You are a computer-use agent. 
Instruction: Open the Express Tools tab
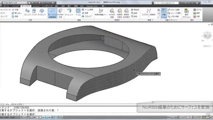[x=92, y=6]
